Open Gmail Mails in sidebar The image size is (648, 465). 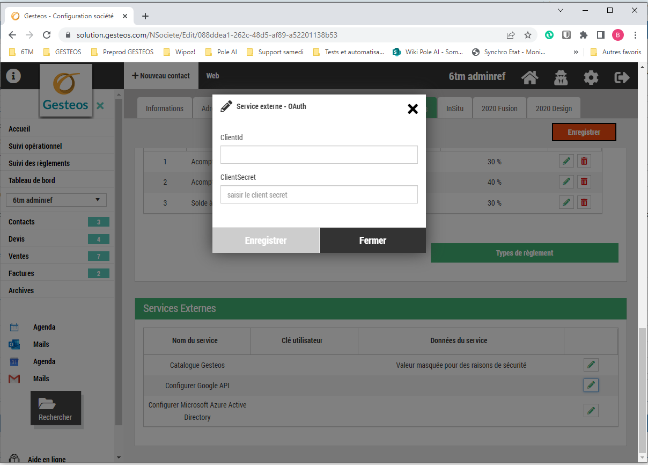point(41,379)
